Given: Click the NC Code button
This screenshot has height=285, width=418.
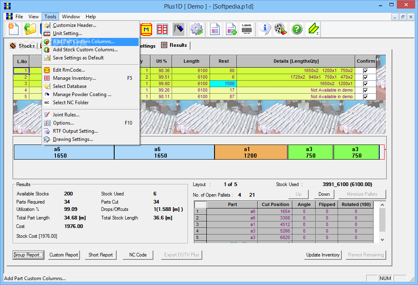Looking at the screenshot, I should coord(138,255).
